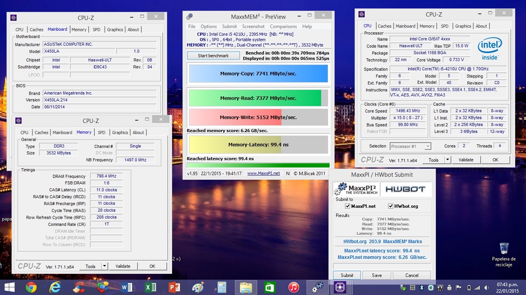Click the Bluetooth tray icon
Screen dimensions: 526x295
click(421, 287)
